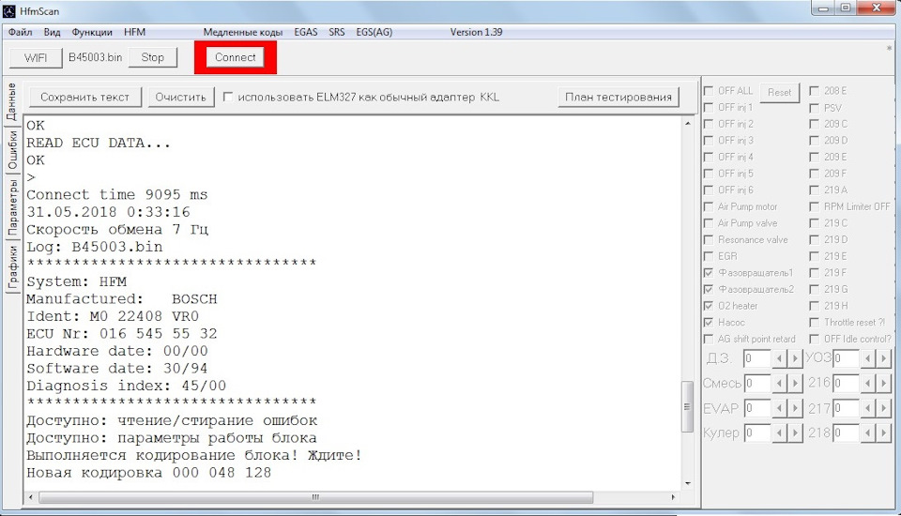
Task: Click the Stop button
Action: (x=152, y=57)
